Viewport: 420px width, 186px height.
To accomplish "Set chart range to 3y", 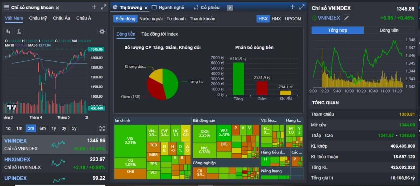I will [x=64, y=128].
